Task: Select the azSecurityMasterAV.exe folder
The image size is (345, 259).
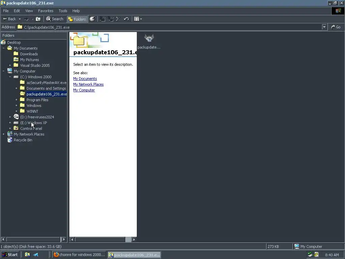Action: [x=46, y=83]
